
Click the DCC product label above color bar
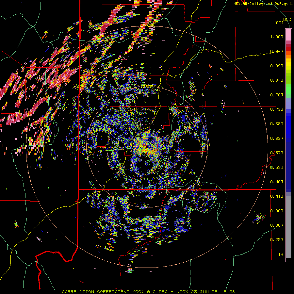287,20
